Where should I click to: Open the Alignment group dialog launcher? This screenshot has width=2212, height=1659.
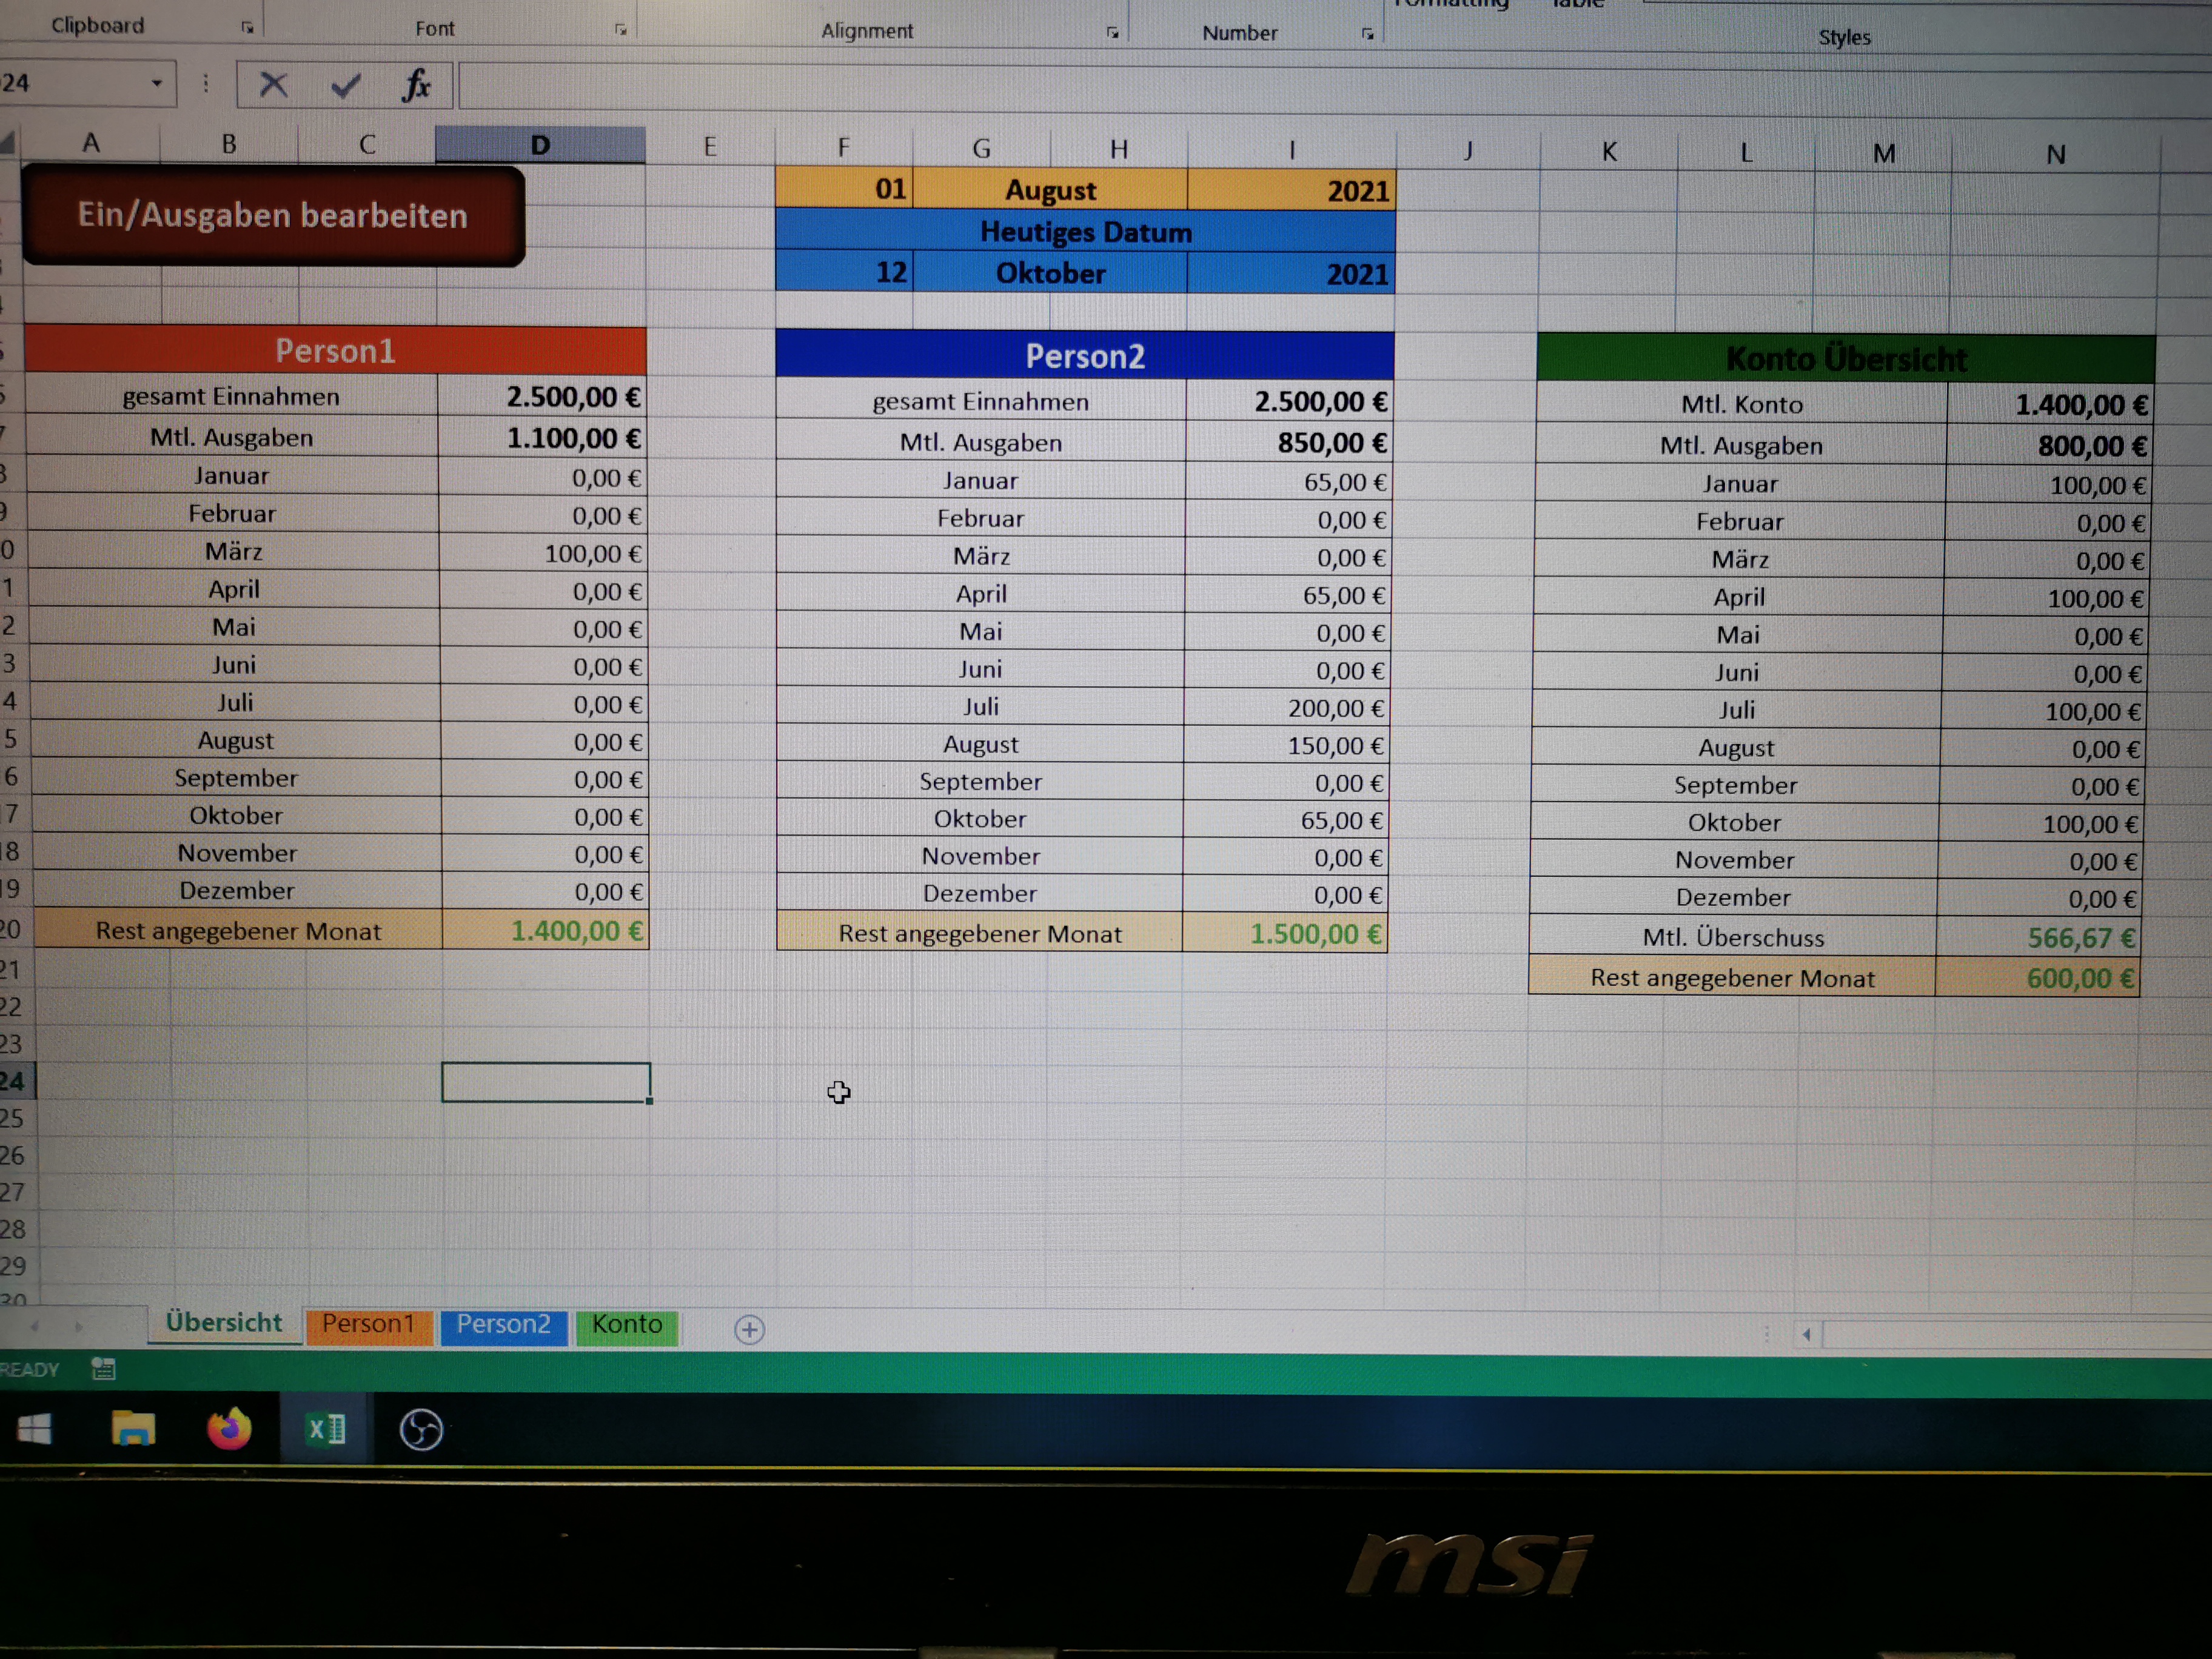[x=1112, y=33]
